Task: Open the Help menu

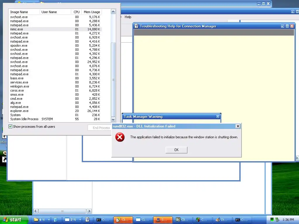Action: click(x=128, y=17)
